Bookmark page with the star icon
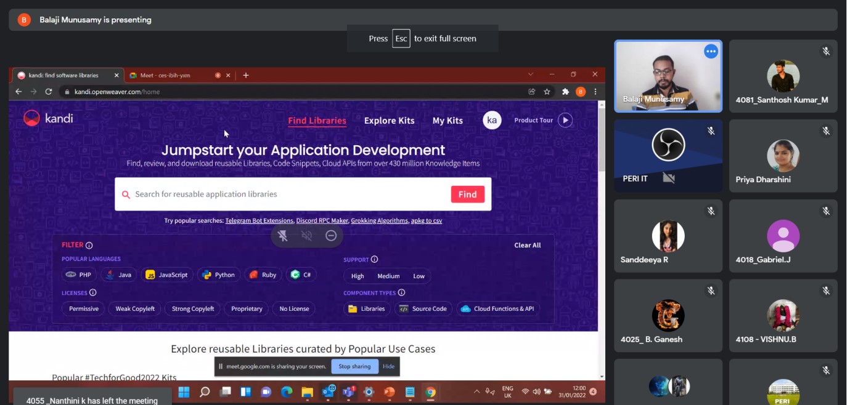The height and width of the screenshot is (405, 850). (547, 92)
